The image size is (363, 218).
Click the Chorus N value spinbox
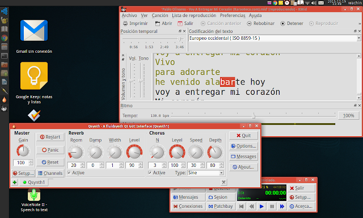157,165
